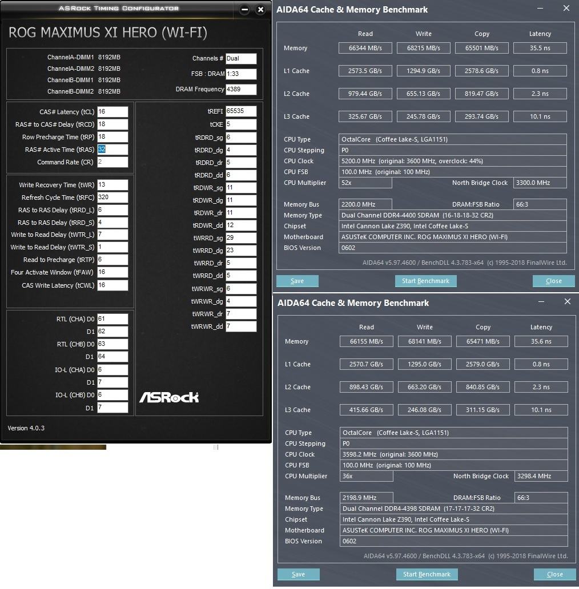Click CPU Clock value 3598.2 MHz
Screen dimensions: 579x589
[x=453, y=454]
